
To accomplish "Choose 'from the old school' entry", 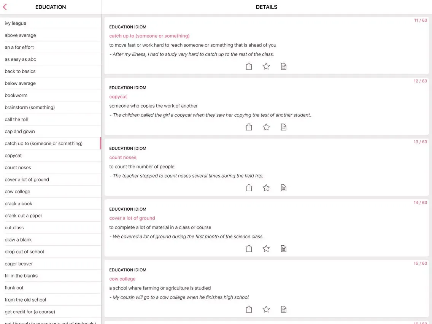I will coord(51,300).
